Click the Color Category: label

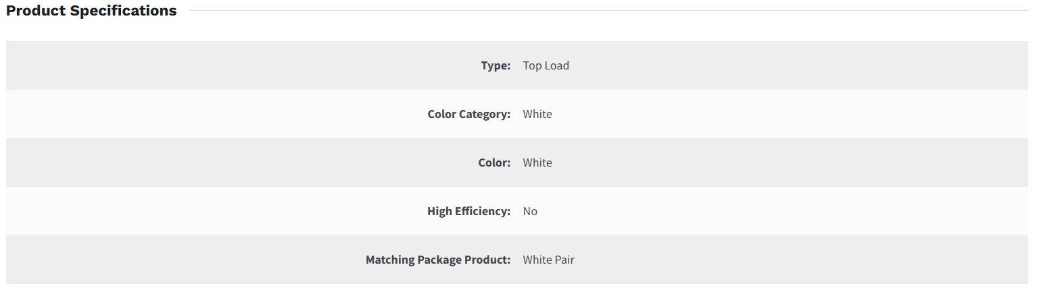pyautogui.click(x=468, y=114)
